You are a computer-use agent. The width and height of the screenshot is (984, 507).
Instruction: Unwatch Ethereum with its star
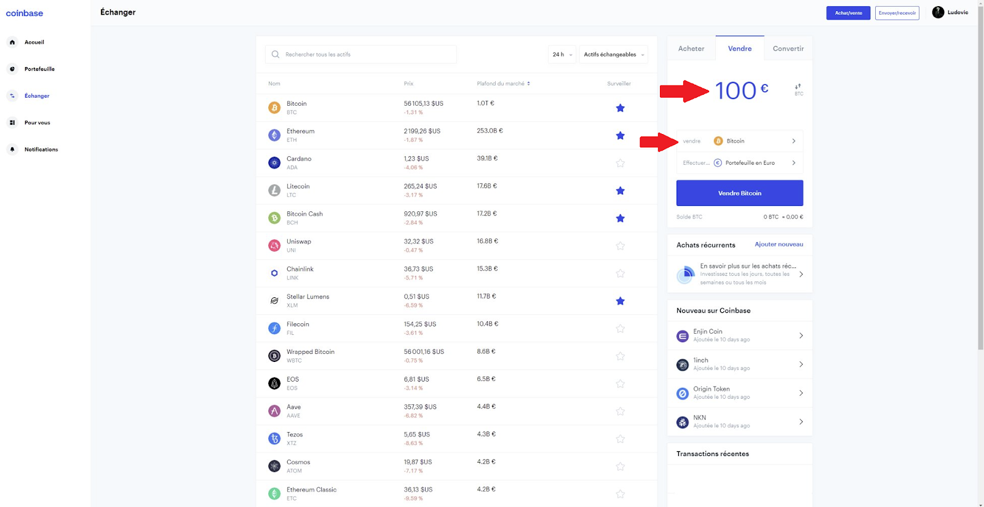[620, 136]
